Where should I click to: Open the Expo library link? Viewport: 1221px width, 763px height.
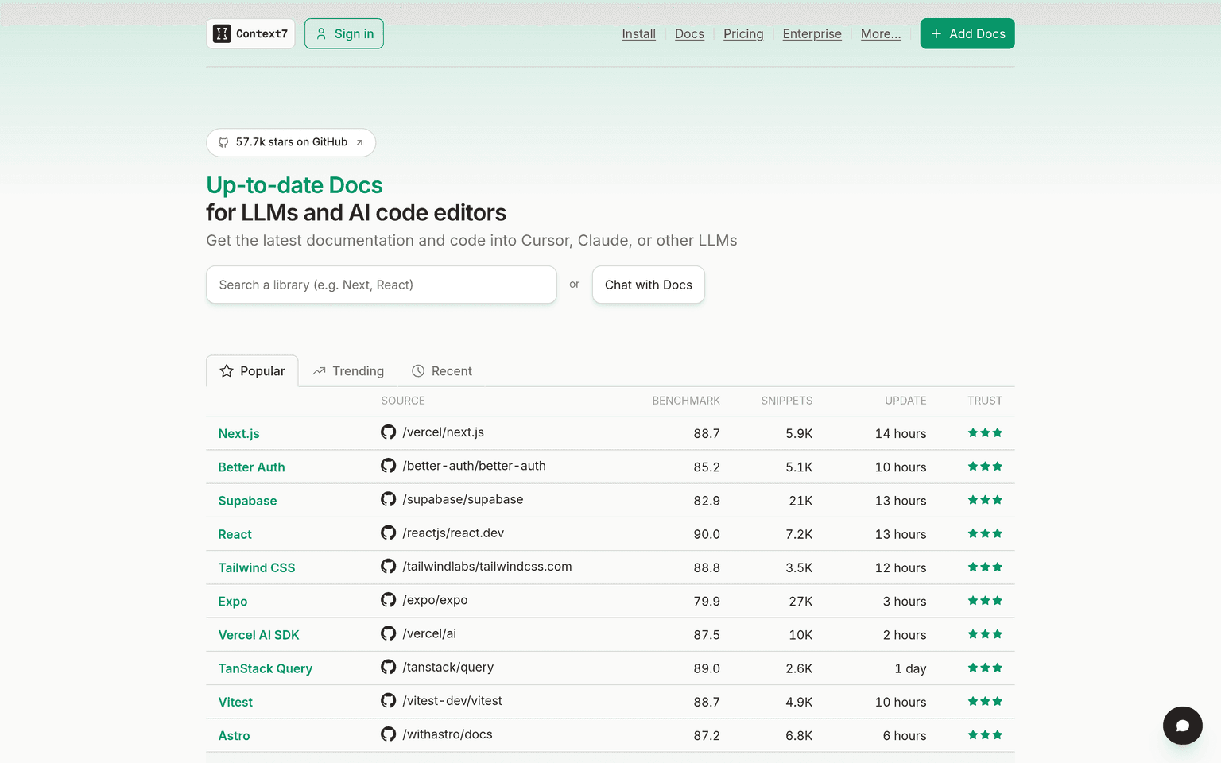tap(233, 602)
